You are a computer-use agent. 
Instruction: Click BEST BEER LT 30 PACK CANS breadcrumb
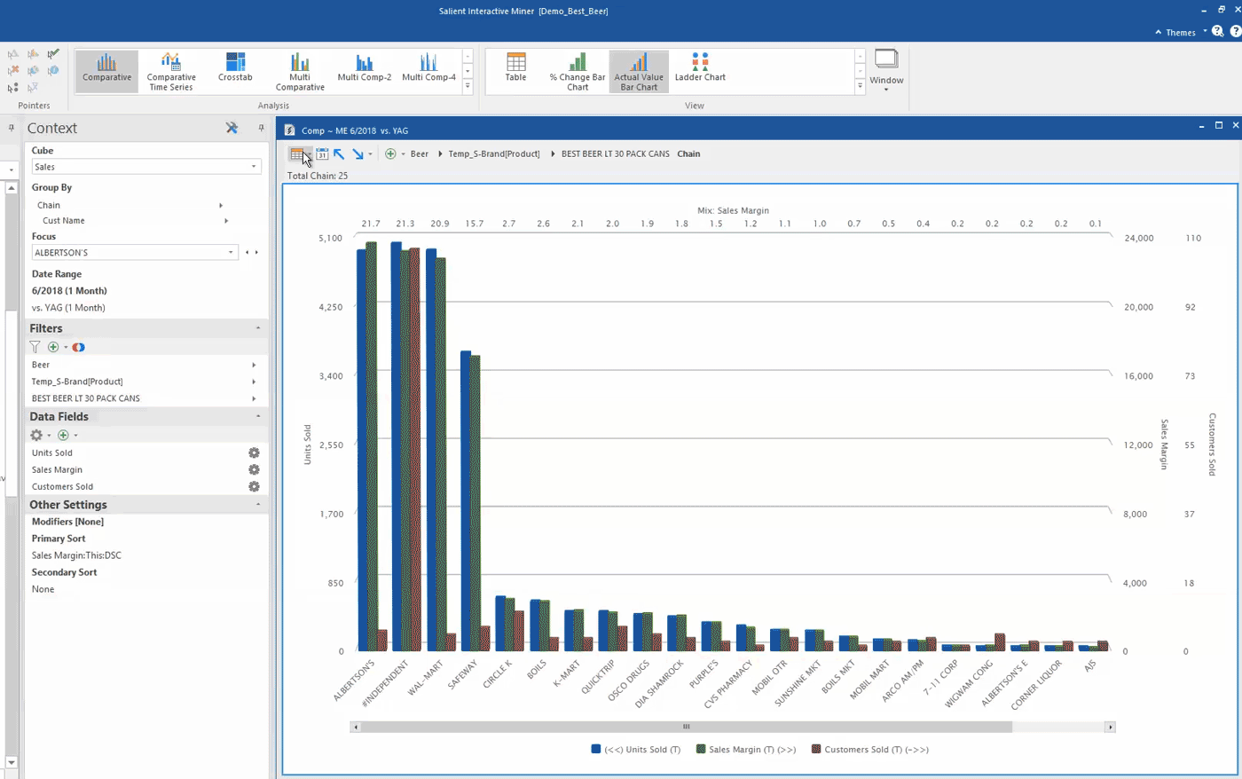(616, 153)
